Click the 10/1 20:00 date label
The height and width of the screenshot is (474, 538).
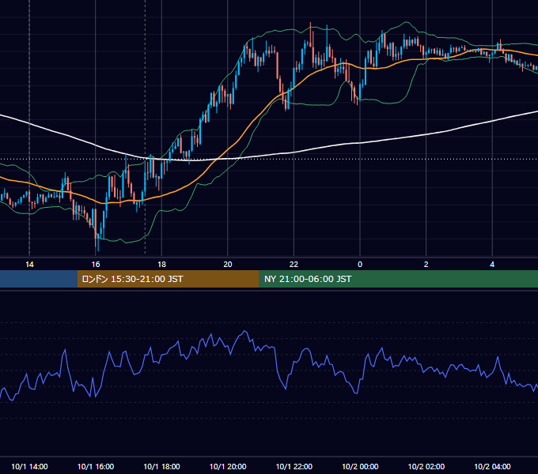click(228, 466)
